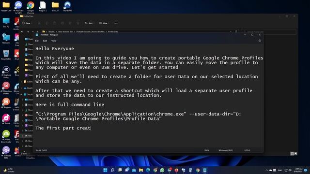Click the refresh button beside Explorer address bar
Image resolution: width=310 pixels, height=174 pixels.
click(x=236, y=31)
